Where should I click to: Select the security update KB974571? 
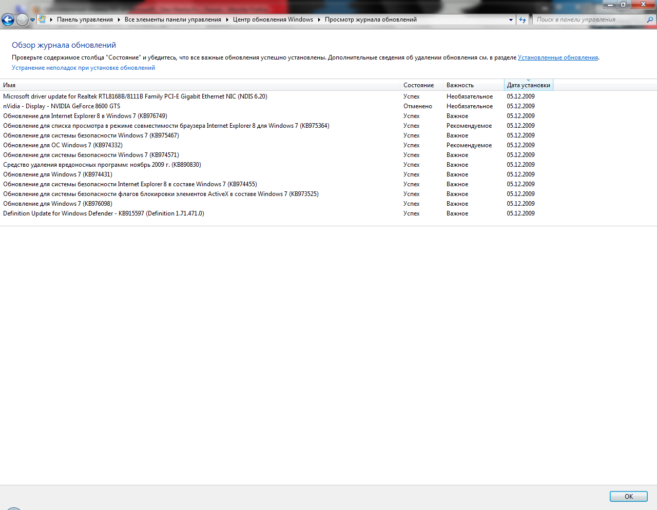click(x=277, y=155)
